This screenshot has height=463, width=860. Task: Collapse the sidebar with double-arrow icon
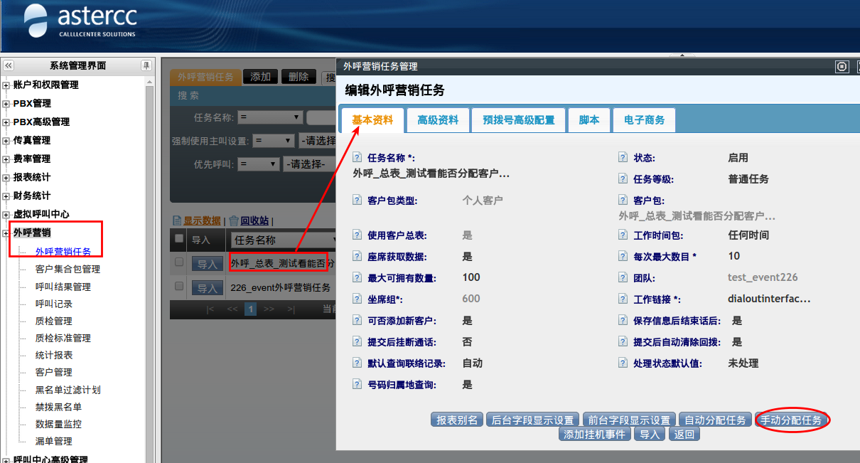pyautogui.click(x=9, y=65)
